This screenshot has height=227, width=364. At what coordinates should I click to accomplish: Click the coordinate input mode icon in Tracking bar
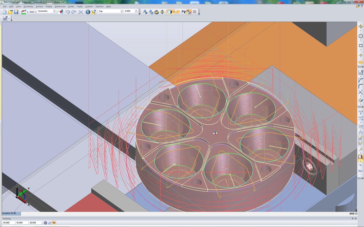(50, 223)
